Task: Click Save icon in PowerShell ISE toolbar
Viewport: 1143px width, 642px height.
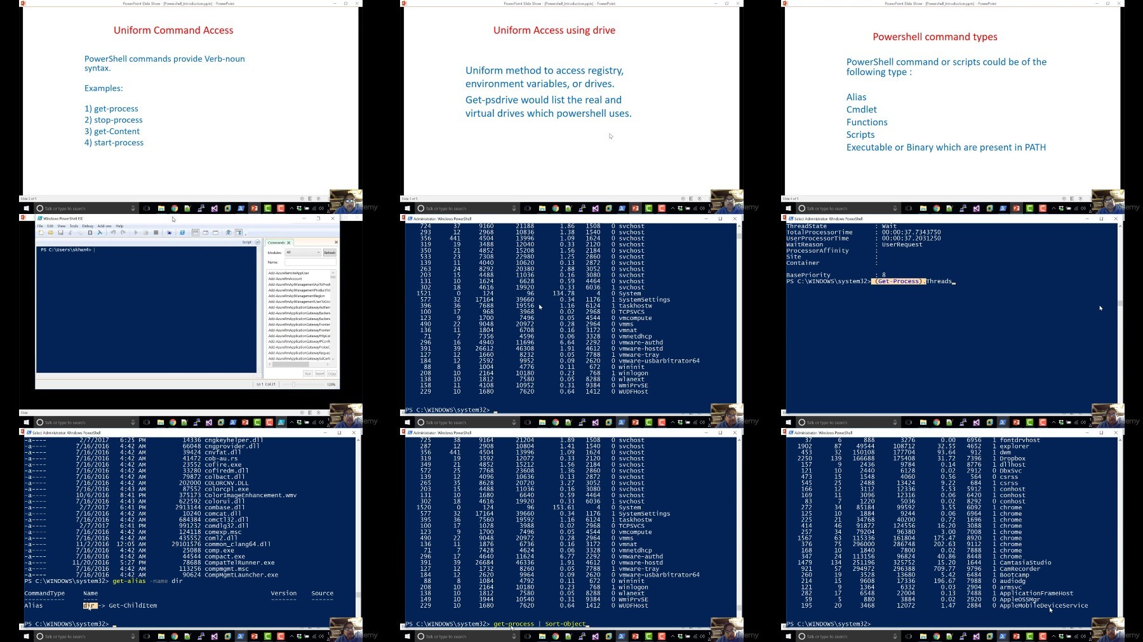Action: click(60, 232)
